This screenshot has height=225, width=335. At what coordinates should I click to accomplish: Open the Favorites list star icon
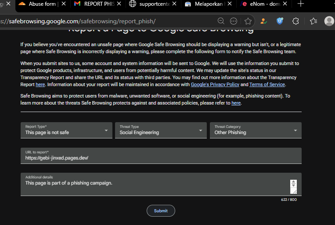313,21
